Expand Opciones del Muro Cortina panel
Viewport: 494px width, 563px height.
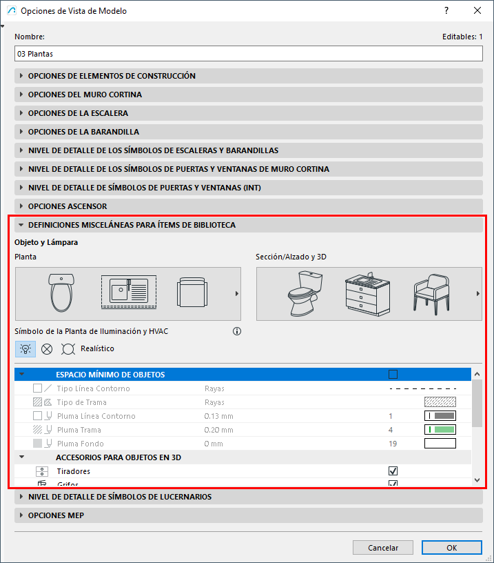click(x=249, y=95)
